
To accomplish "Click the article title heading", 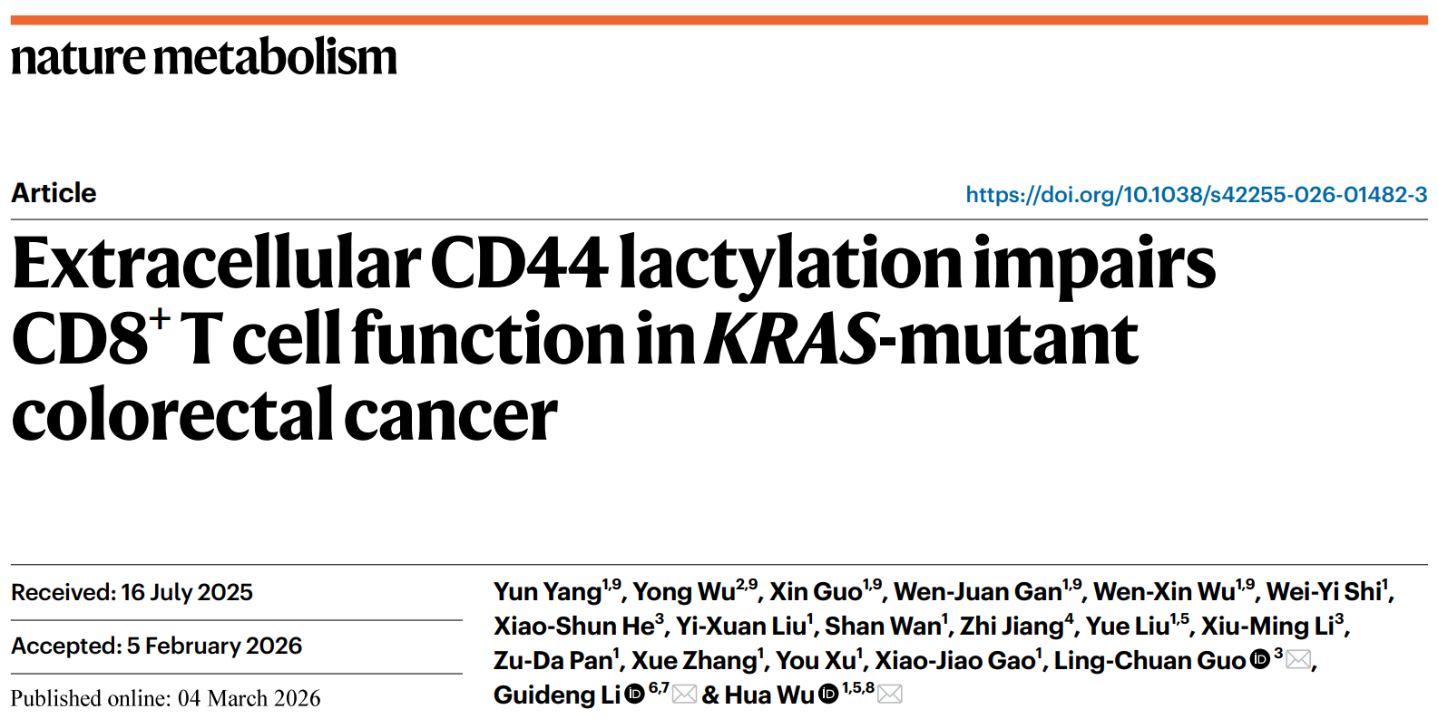I will 613,338.
